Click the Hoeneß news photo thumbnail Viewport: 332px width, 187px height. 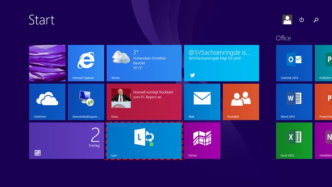[x=121, y=98]
